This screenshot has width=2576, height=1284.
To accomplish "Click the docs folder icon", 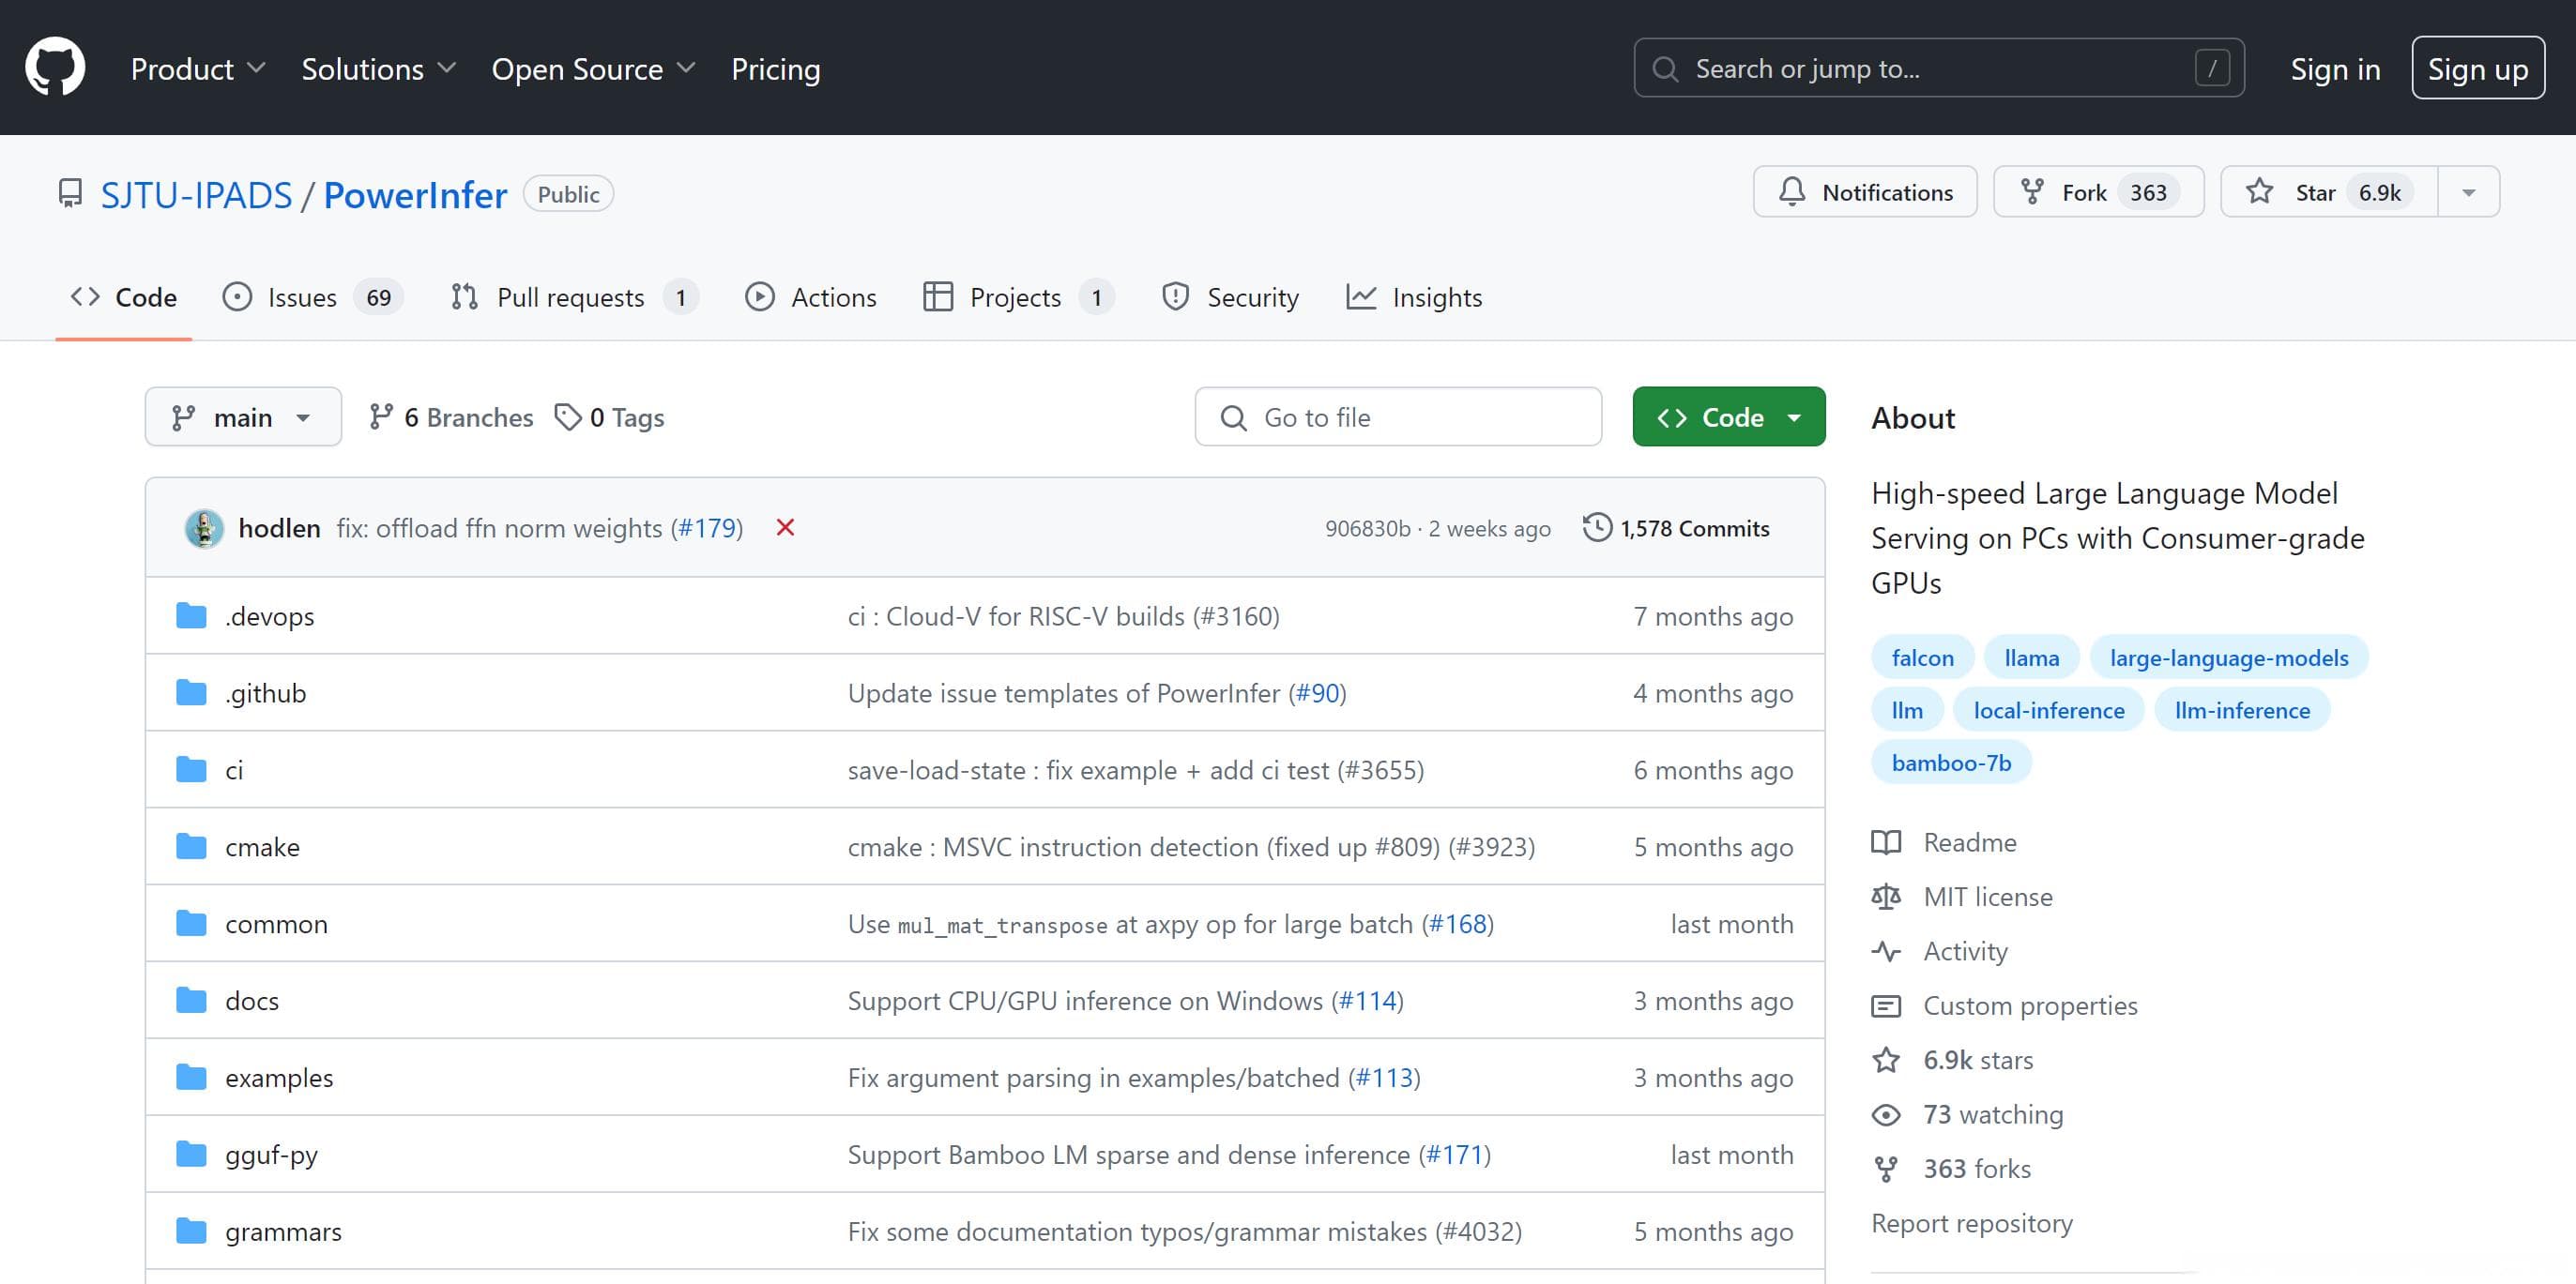I will pos(191,1000).
